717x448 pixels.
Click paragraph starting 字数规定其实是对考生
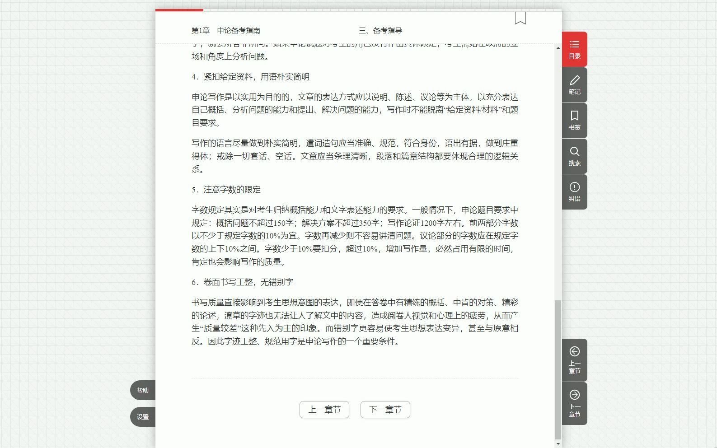coord(355,236)
